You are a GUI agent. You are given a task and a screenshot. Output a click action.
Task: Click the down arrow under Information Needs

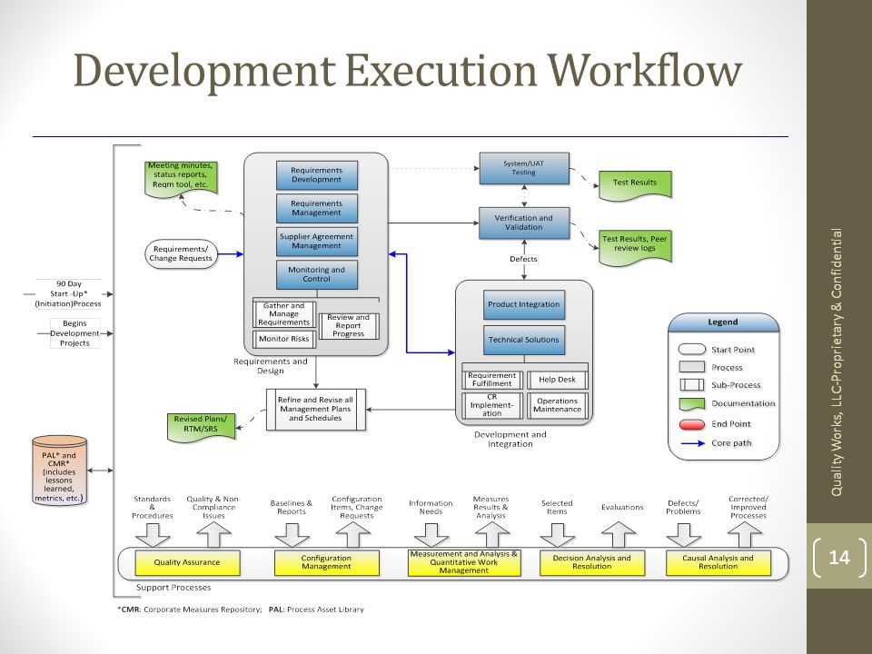click(x=431, y=535)
